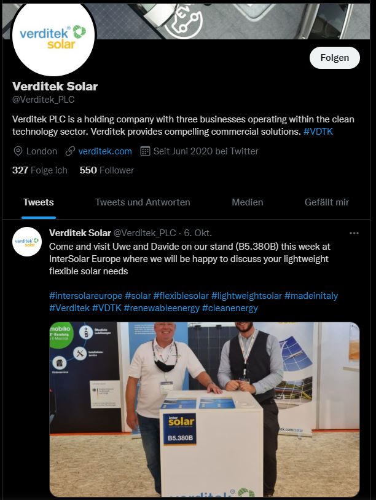Click the calendar icon next to join date

(x=145, y=151)
